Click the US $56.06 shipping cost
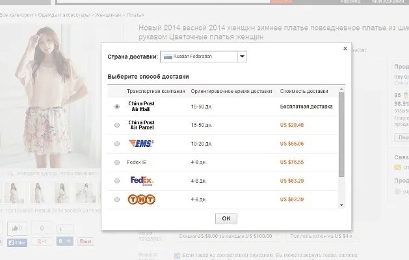 (292, 144)
